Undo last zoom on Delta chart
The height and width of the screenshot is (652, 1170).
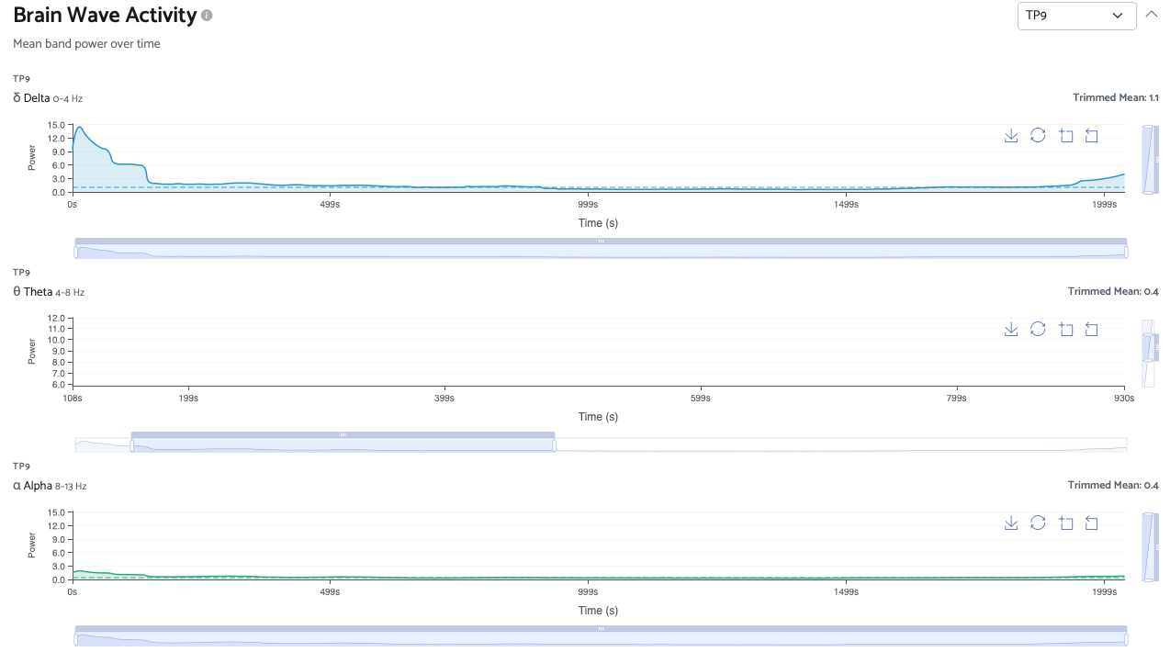tap(1092, 135)
